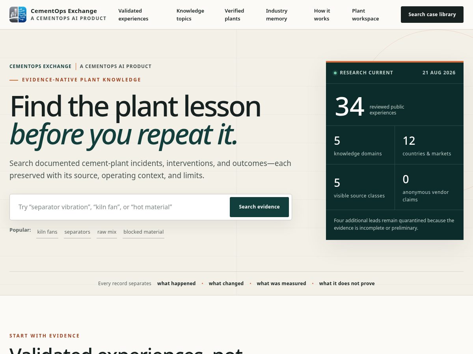Click the 0 anonymous vendor claims stat
Screen dimensions: 473x354
pyautogui.click(x=429, y=187)
